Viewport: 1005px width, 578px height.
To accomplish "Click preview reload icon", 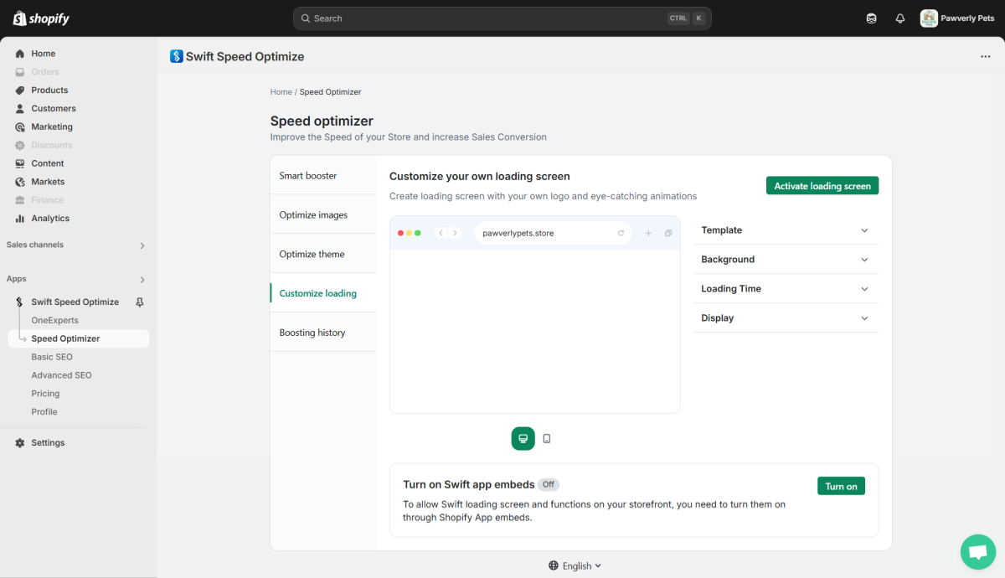I will point(621,233).
